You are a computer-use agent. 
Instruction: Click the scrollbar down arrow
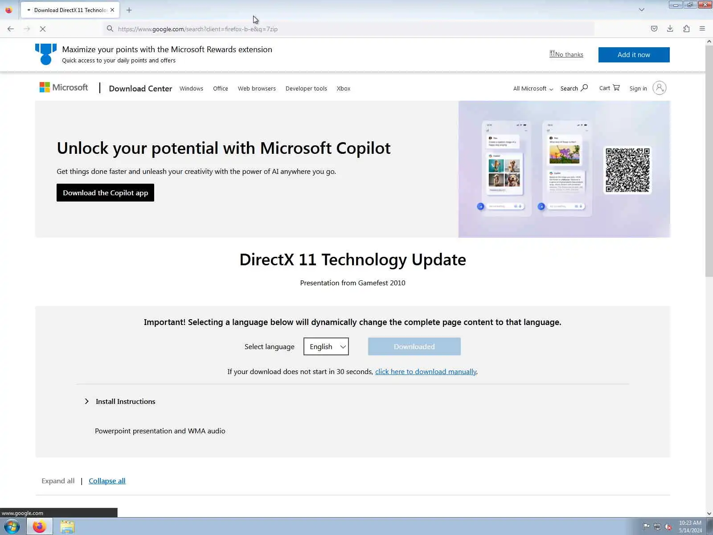709,513
